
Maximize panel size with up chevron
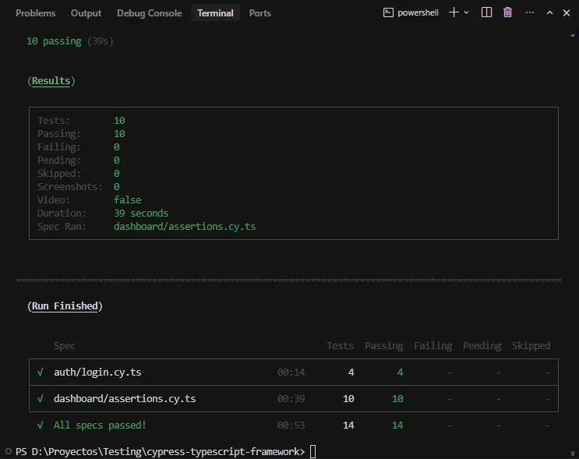click(550, 12)
